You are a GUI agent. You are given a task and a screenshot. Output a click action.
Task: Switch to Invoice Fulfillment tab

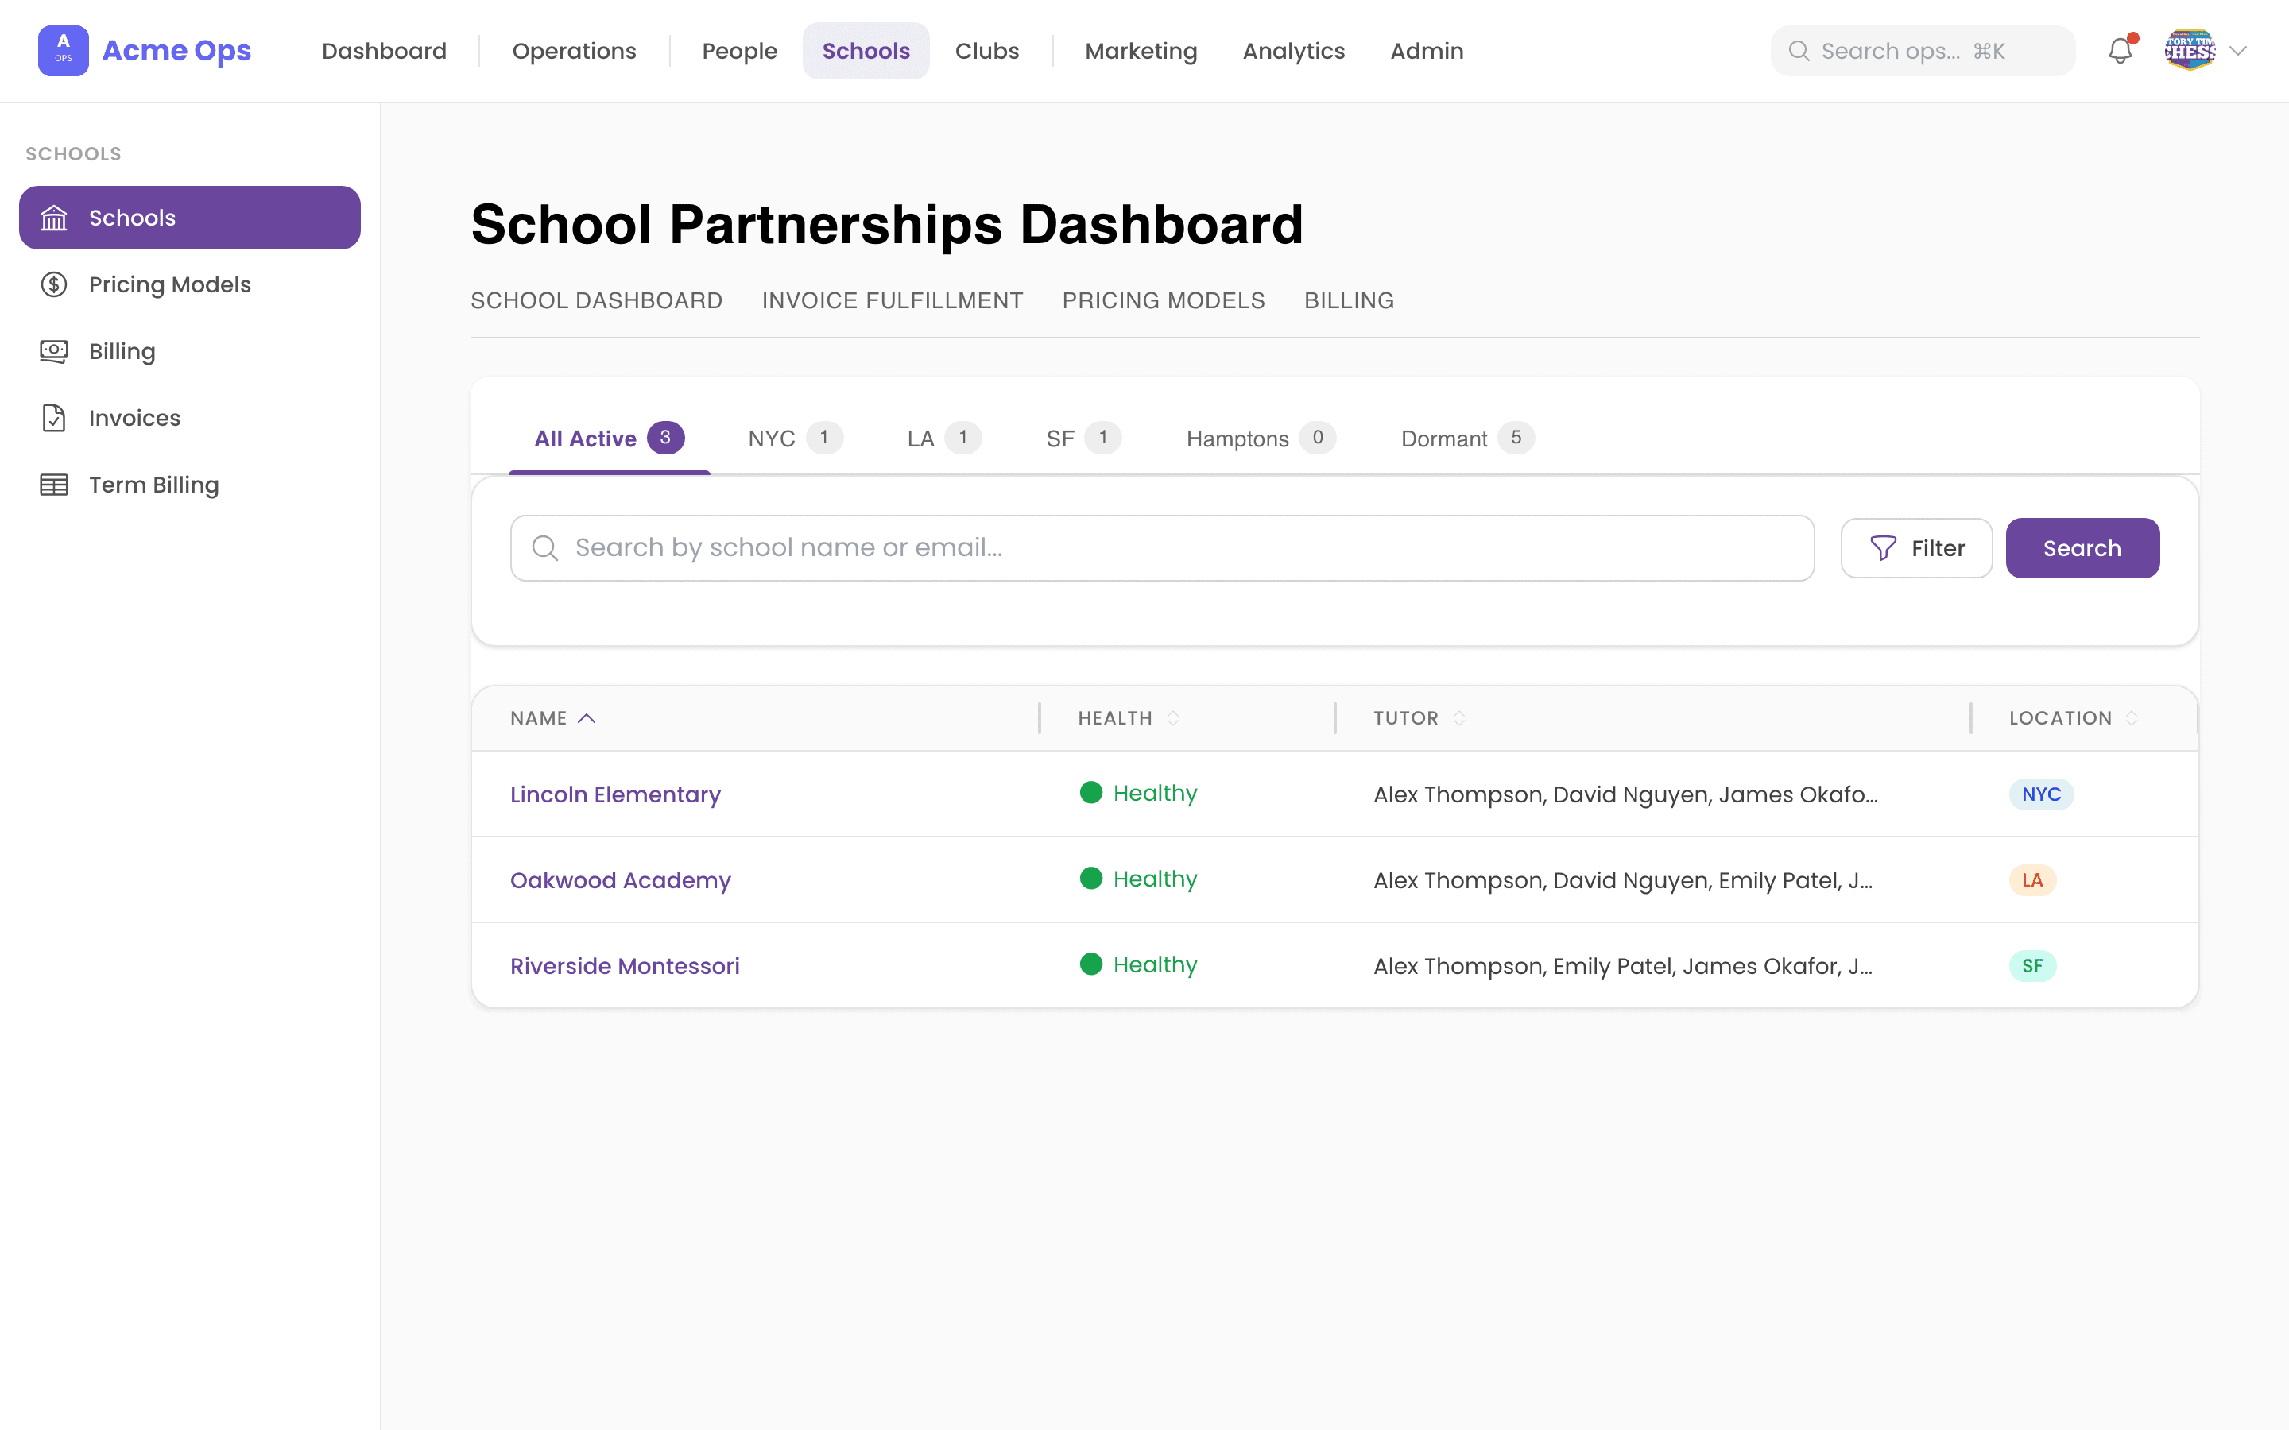[892, 301]
